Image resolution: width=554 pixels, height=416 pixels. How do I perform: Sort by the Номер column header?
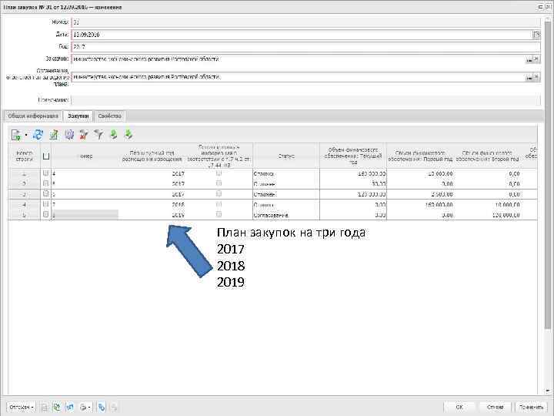click(86, 156)
